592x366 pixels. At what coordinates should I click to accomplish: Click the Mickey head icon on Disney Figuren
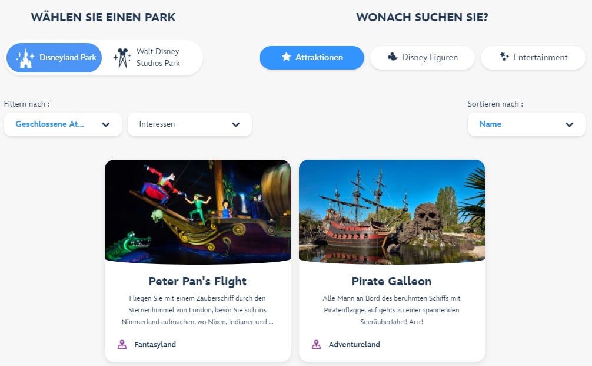pyautogui.click(x=393, y=57)
